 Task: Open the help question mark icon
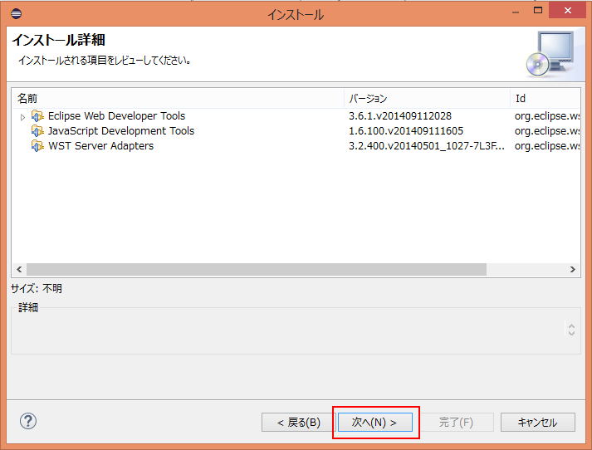point(28,421)
